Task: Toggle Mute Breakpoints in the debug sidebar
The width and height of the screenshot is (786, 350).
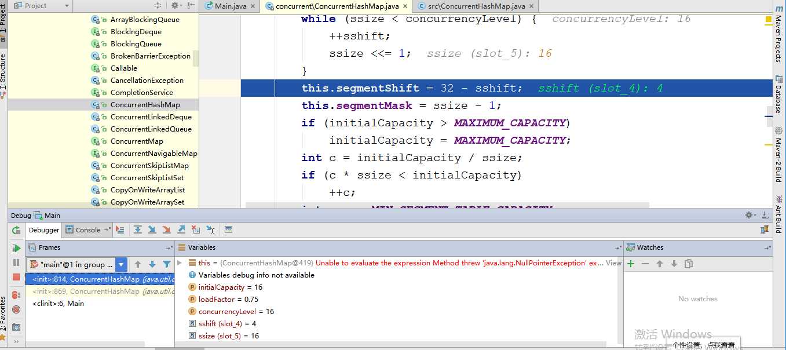Action: coord(16,309)
